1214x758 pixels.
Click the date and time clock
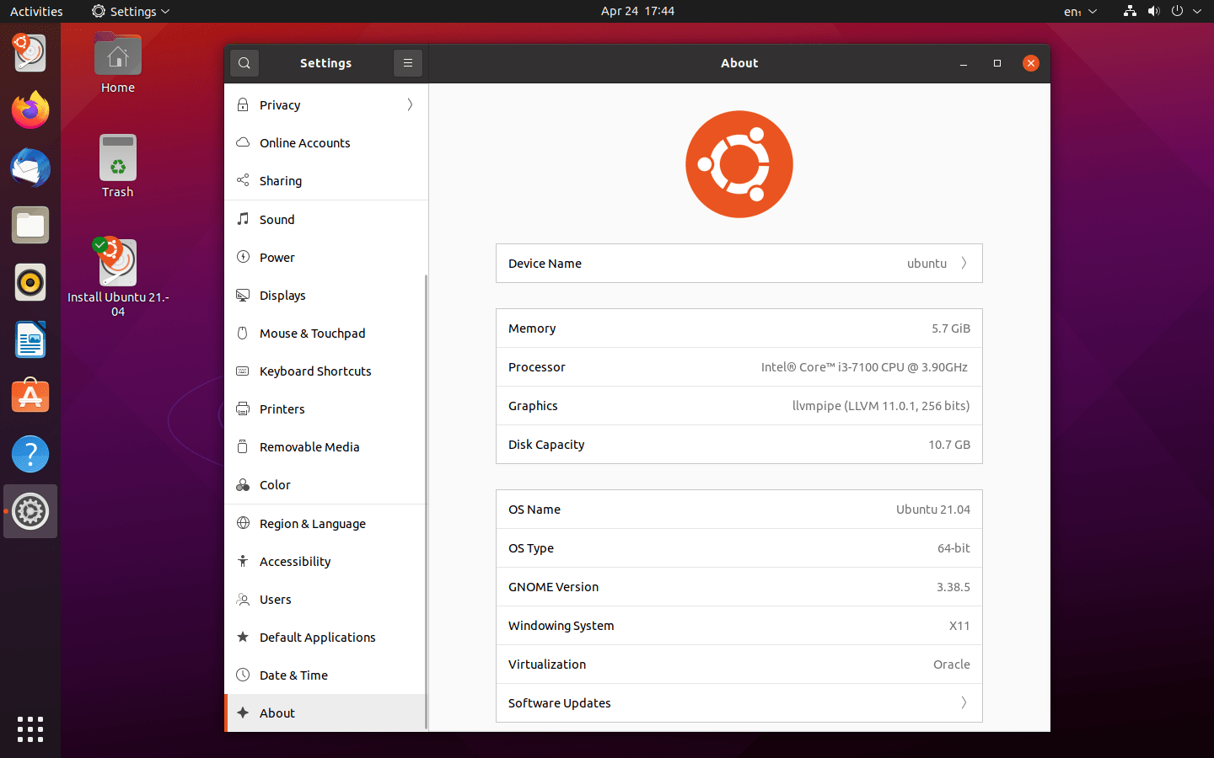[x=637, y=11]
